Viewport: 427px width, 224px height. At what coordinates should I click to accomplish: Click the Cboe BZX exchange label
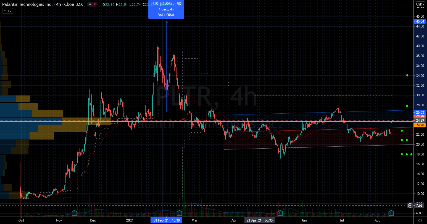73,4
